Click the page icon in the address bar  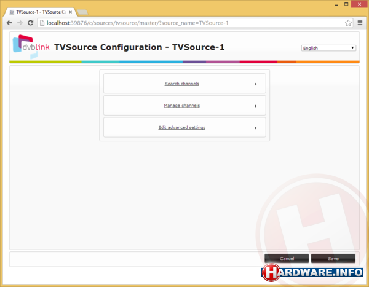tap(42, 23)
